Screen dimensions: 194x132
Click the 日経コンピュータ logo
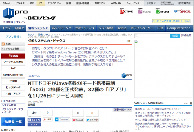pos(42,18)
